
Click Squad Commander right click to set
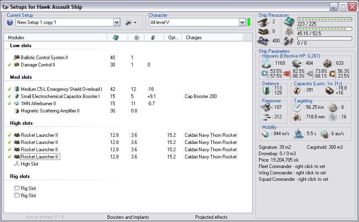click(x=293, y=179)
